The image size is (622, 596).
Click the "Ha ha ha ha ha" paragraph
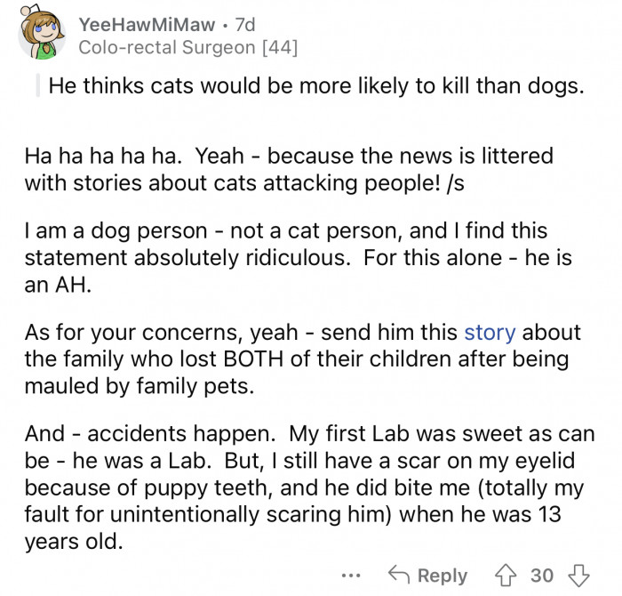[289, 169]
